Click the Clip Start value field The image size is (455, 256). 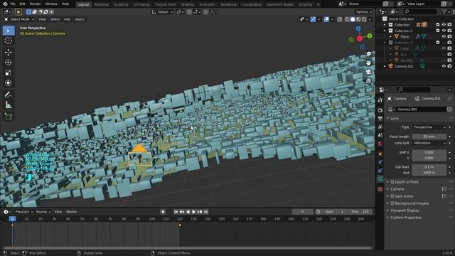tap(429, 167)
